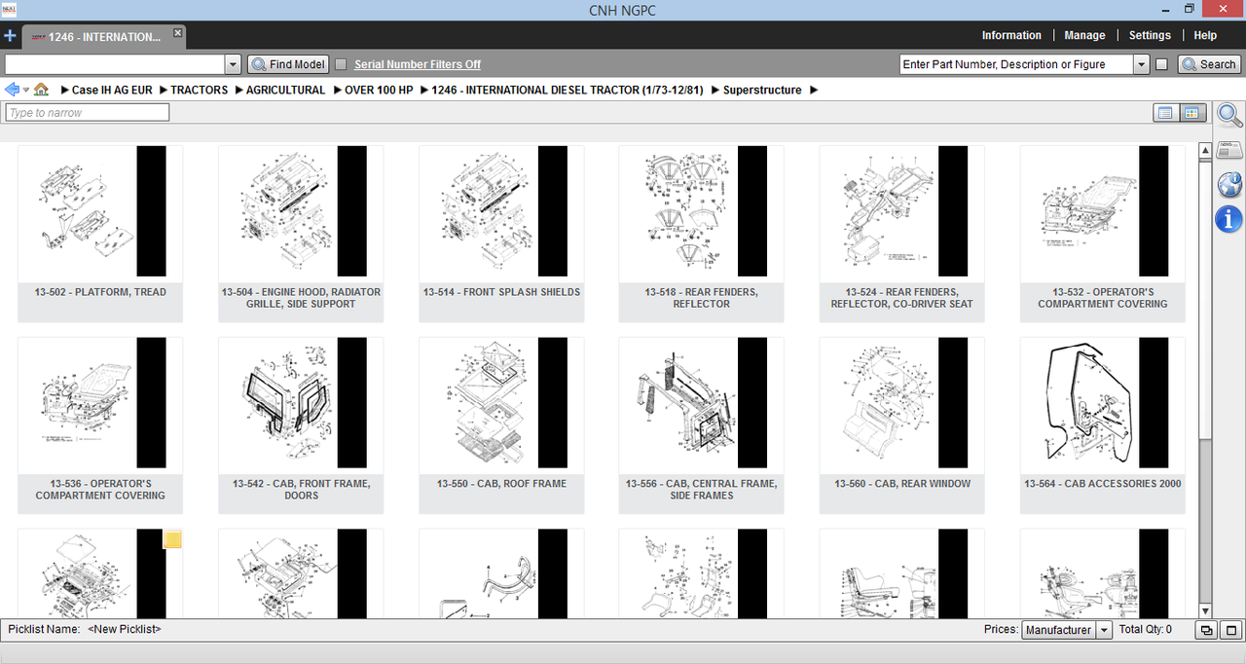This screenshot has width=1246, height=664.
Task: Open 13-514 - FRONT SPLASH SHIELDS thumbnail
Action: (x=501, y=234)
